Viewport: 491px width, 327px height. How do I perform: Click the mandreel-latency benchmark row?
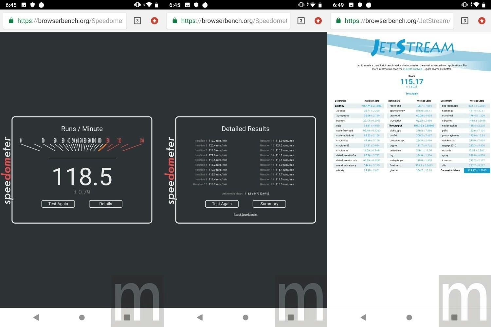click(359, 165)
